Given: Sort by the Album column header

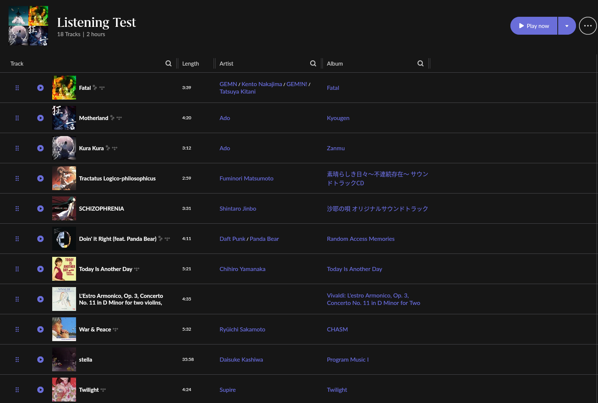Looking at the screenshot, I should (335, 64).
